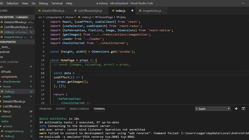The image size is (249, 140).
Task: Switch to the Output panel tab
Action: point(61,109)
